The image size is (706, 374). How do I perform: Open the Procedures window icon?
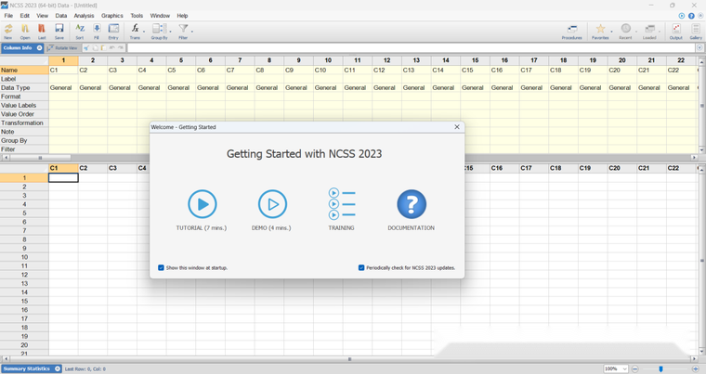pyautogui.click(x=572, y=30)
